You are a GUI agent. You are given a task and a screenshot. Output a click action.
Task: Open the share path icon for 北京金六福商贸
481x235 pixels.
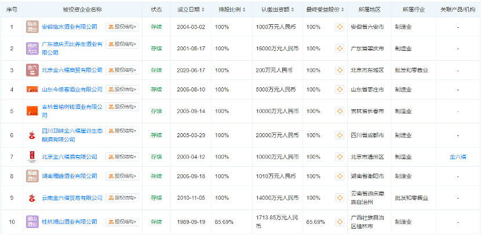click(x=340, y=70)
